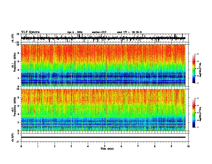Click inside the ch.1 spectrogram panel
The height and width of the screenshot is (164, 212).
[103, 65]
